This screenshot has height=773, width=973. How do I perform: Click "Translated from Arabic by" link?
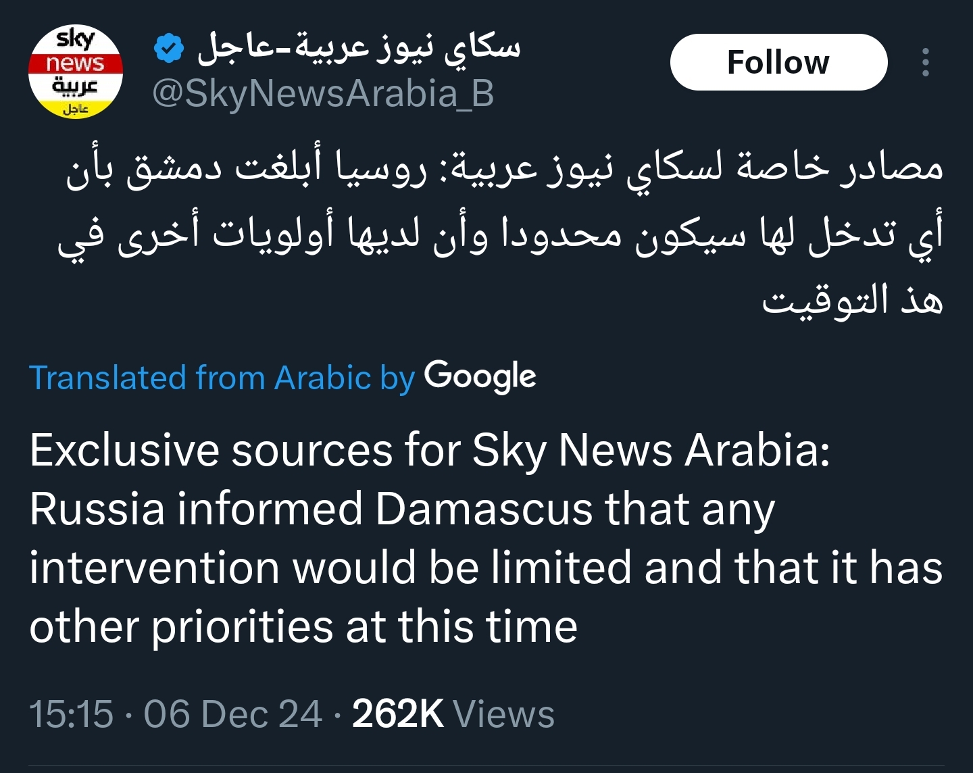click(x=222, y=377)
